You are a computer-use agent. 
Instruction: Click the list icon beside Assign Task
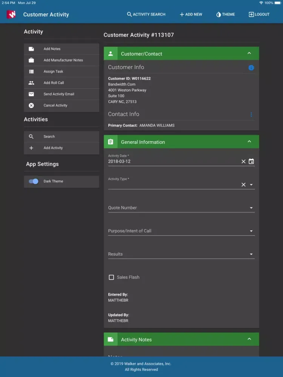31,71
